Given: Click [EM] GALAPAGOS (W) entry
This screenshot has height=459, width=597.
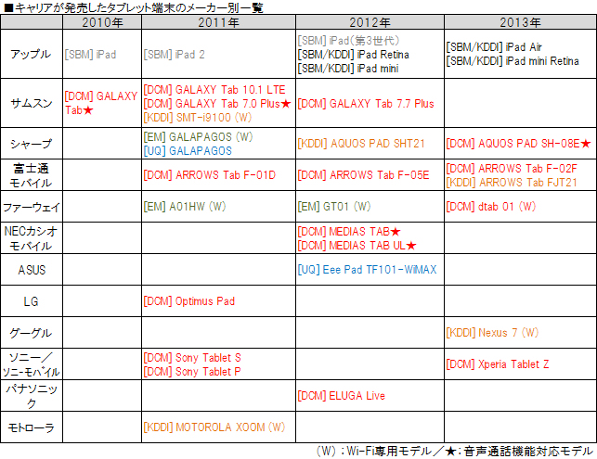Looking at the screenshot, I should pos(198,137).
